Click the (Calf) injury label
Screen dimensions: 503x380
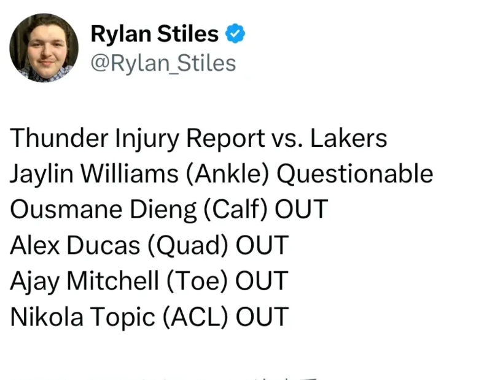pyautogui.click(x=235, y=210)
